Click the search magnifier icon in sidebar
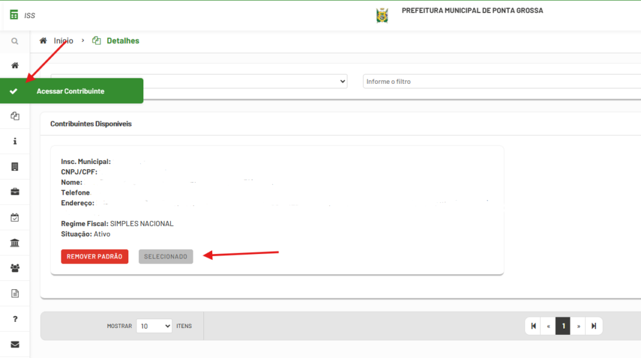Viewport: 641px width, 358px height. (x=15, y=41)
